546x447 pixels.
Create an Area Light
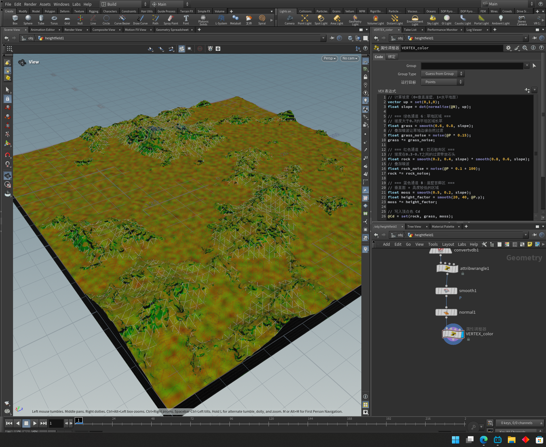coord(337,20)
